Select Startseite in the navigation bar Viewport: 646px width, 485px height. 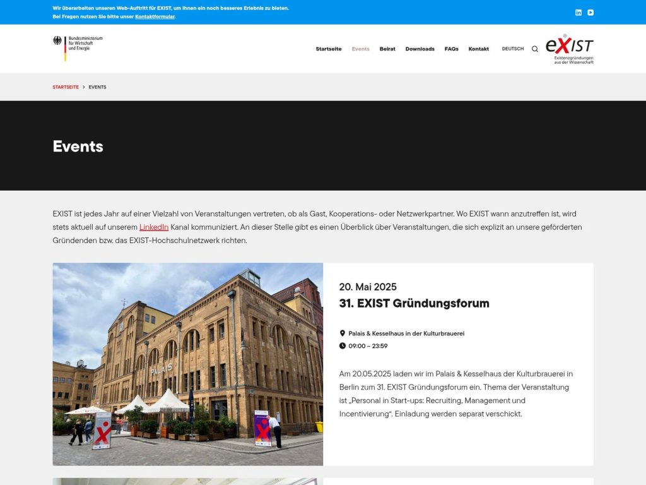(328, 49)
